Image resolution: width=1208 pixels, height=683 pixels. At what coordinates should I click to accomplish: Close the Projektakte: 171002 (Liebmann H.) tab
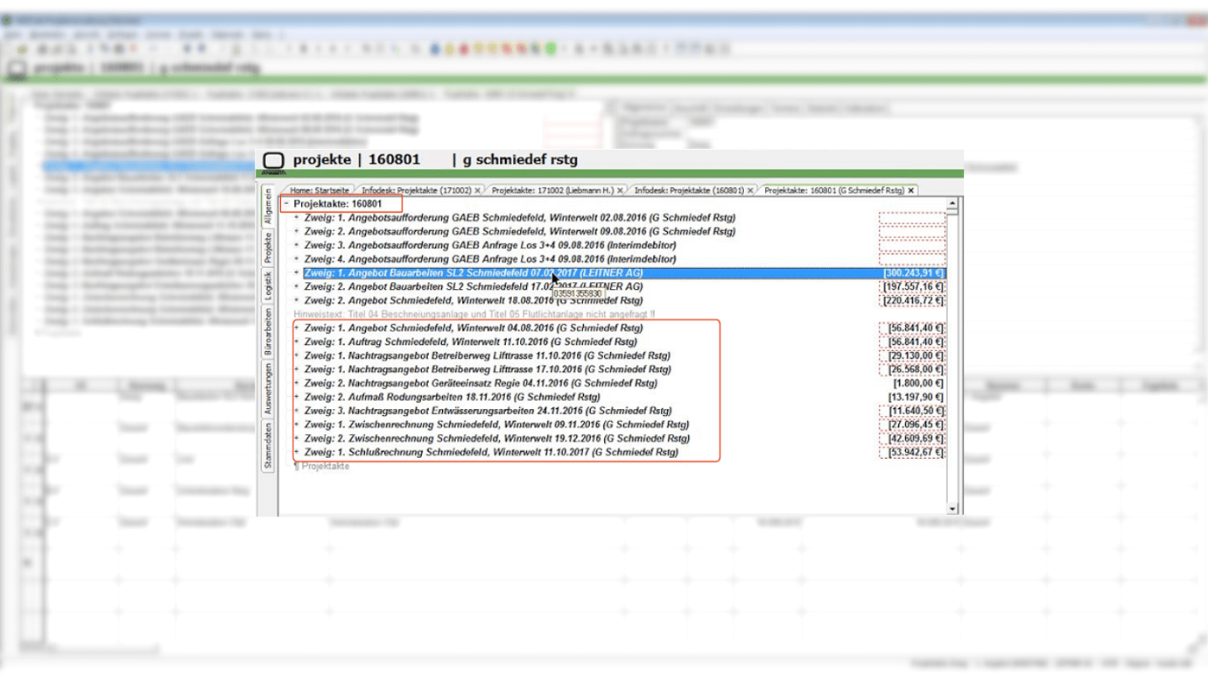pos(621,190)
